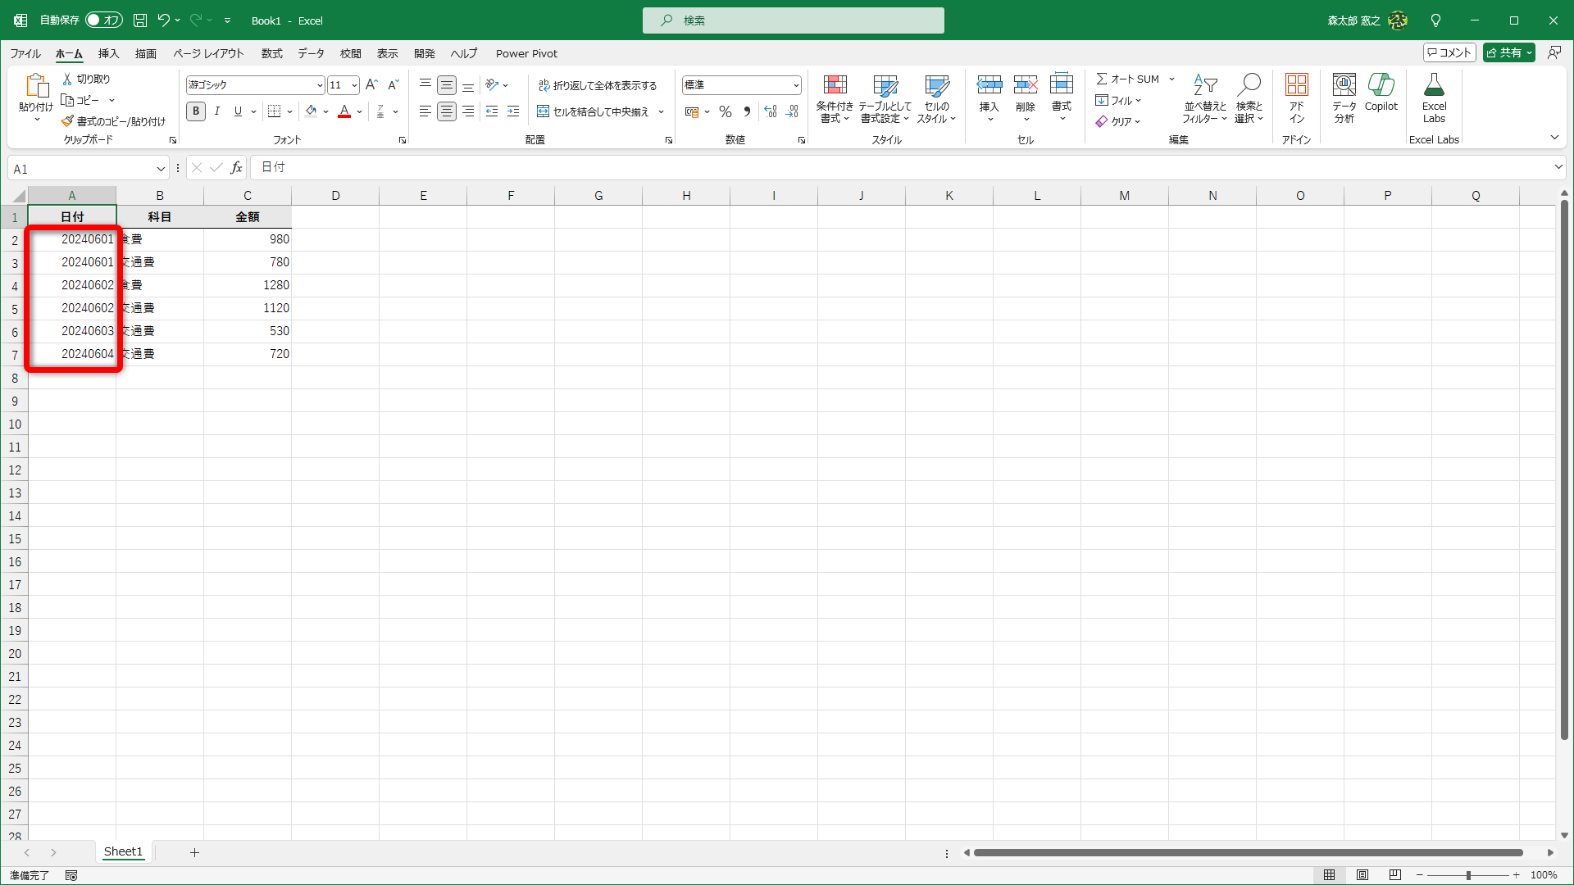Viewport: 1574px width, 885px height.
Task: Click the zoom slider in the status bar
Action: point(1468,875)
